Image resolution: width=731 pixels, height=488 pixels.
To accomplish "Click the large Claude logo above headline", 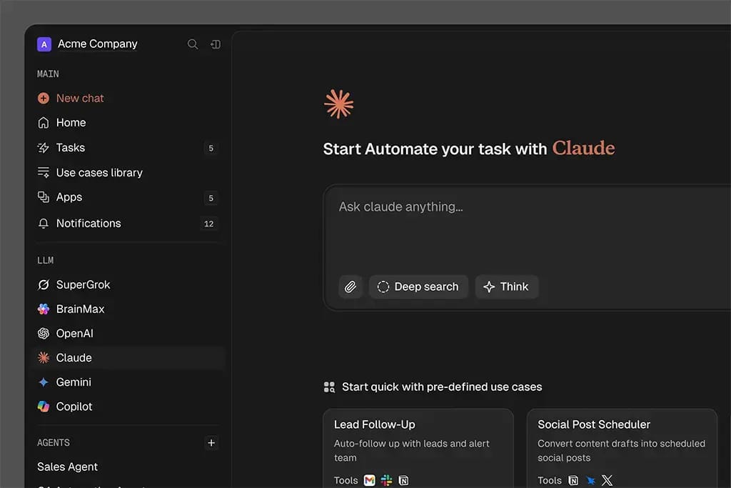I will coord(339,104).
